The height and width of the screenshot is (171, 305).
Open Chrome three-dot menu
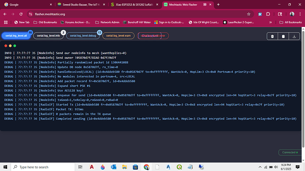(300, 14)
